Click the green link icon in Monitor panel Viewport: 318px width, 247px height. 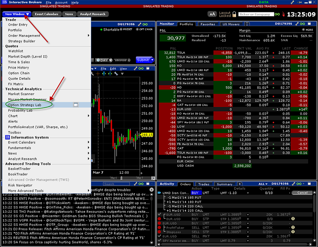click(302, 24)
